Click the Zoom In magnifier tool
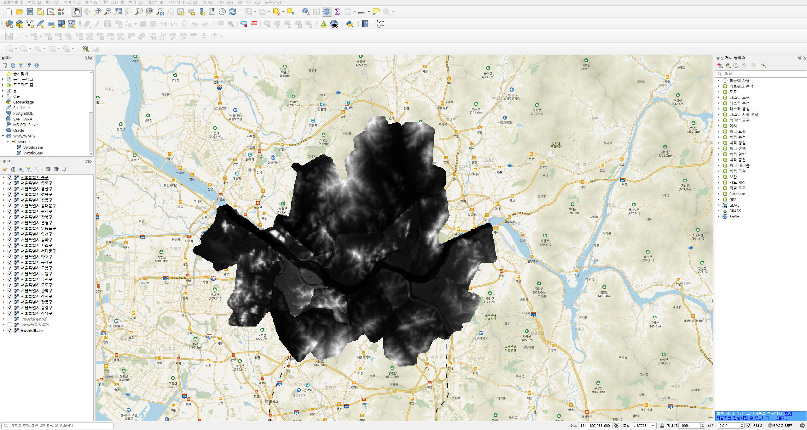This screenshot has width=807, height=430. [97, 12]
